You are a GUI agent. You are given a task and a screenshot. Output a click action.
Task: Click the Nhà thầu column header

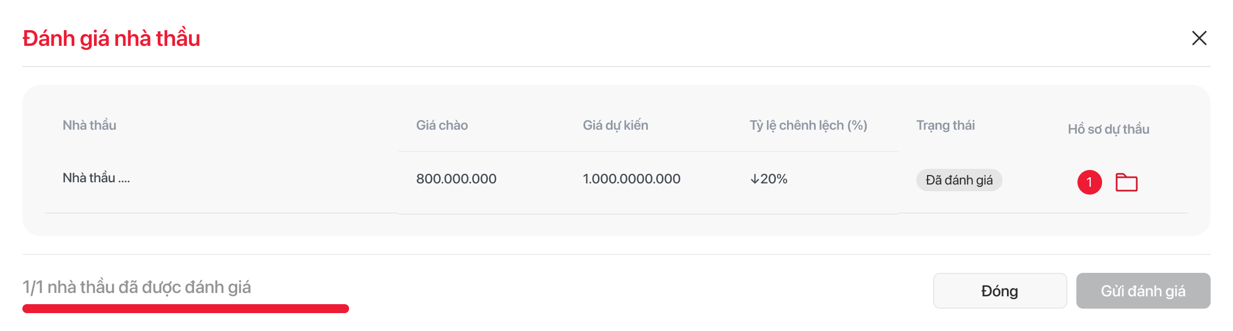90,125
